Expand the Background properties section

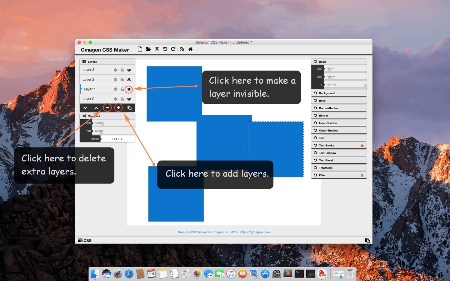tap(339, 93)
